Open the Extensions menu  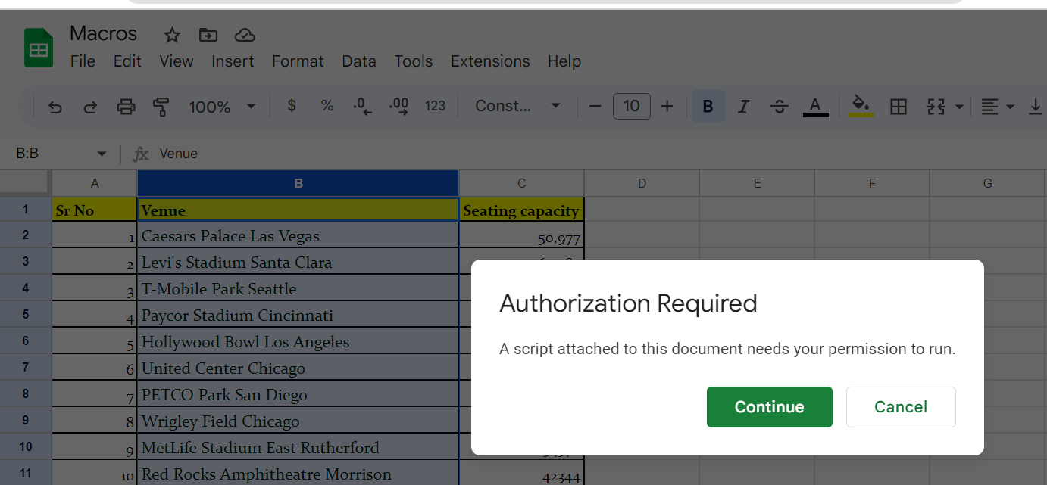[x=490, y=61]
